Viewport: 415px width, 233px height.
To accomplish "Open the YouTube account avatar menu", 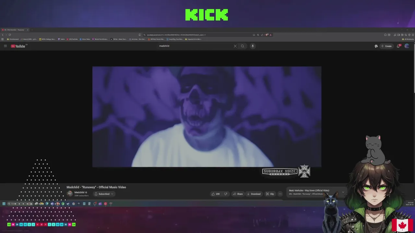I will point(407,46).
